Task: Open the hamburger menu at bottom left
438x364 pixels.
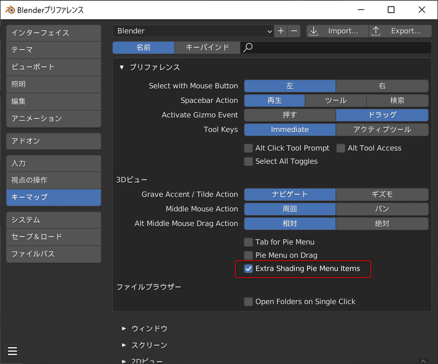Action: [12, 351]
